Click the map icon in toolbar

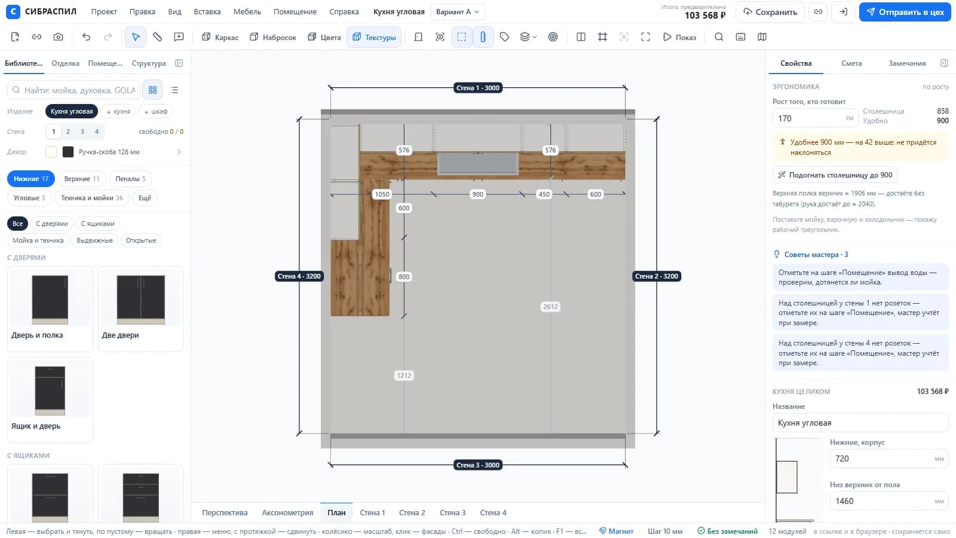click(x=762, y=37)
